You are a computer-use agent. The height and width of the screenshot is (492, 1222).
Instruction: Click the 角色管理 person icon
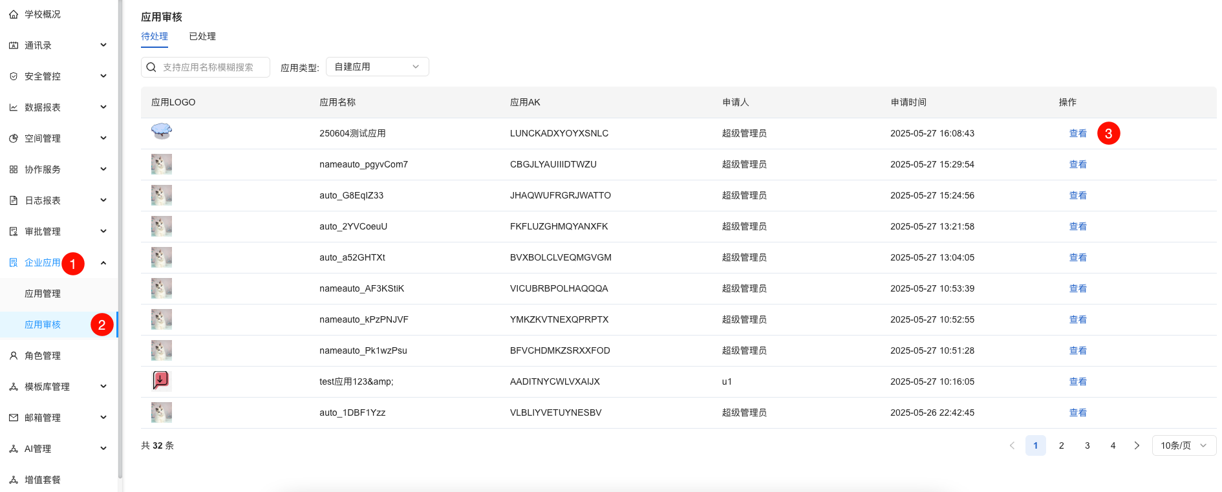pyautogui.click(x=14, y=356)
